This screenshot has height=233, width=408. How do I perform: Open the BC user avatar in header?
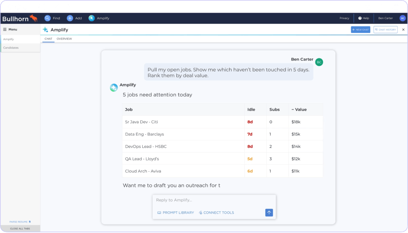tap(402, 18)
